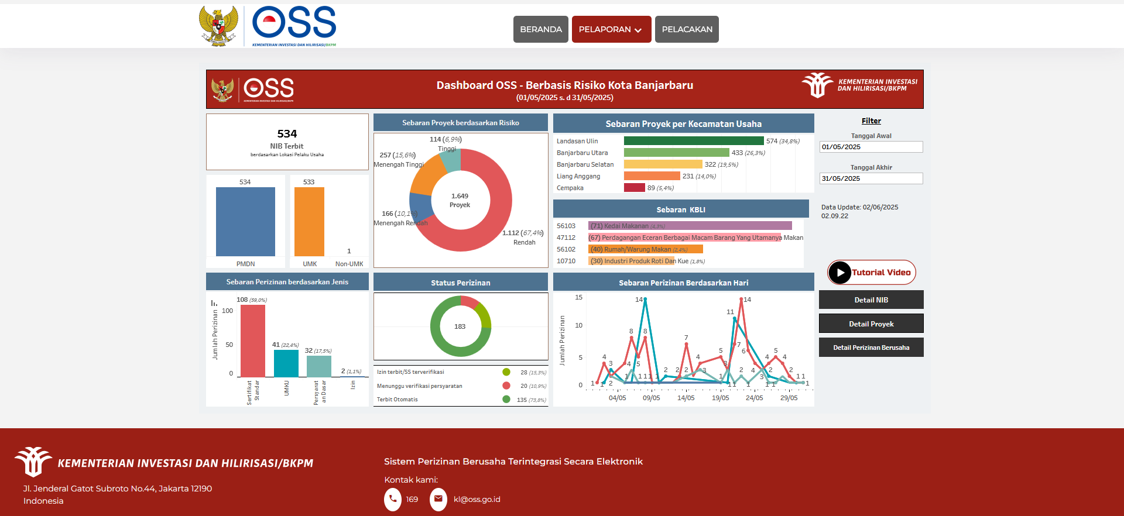Expand the PELAPORAN dropdown menu

(611, 29)
